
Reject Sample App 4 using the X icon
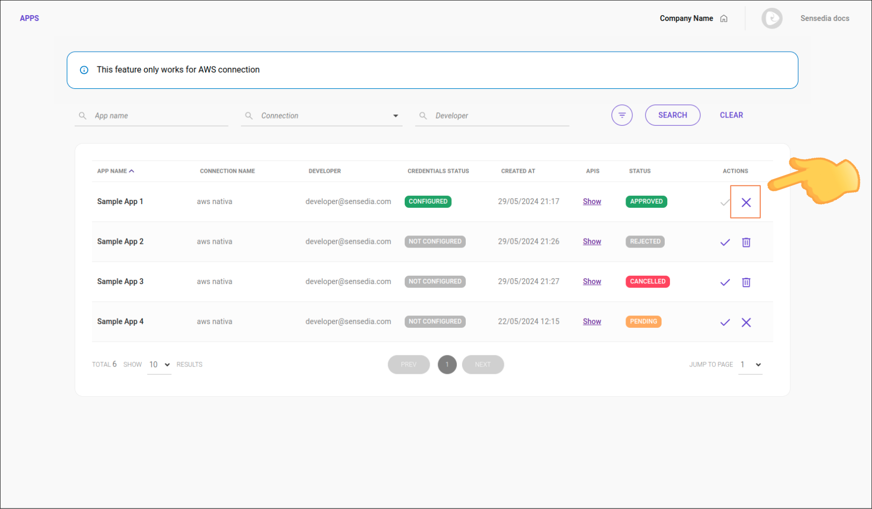[x=746, y=322]
